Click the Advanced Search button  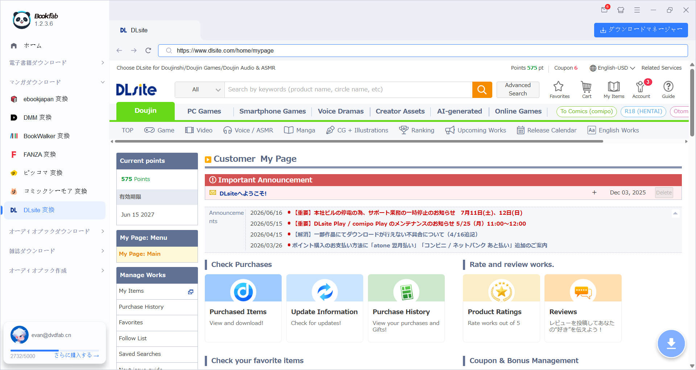pyautogui.click(x=518, y=89)
